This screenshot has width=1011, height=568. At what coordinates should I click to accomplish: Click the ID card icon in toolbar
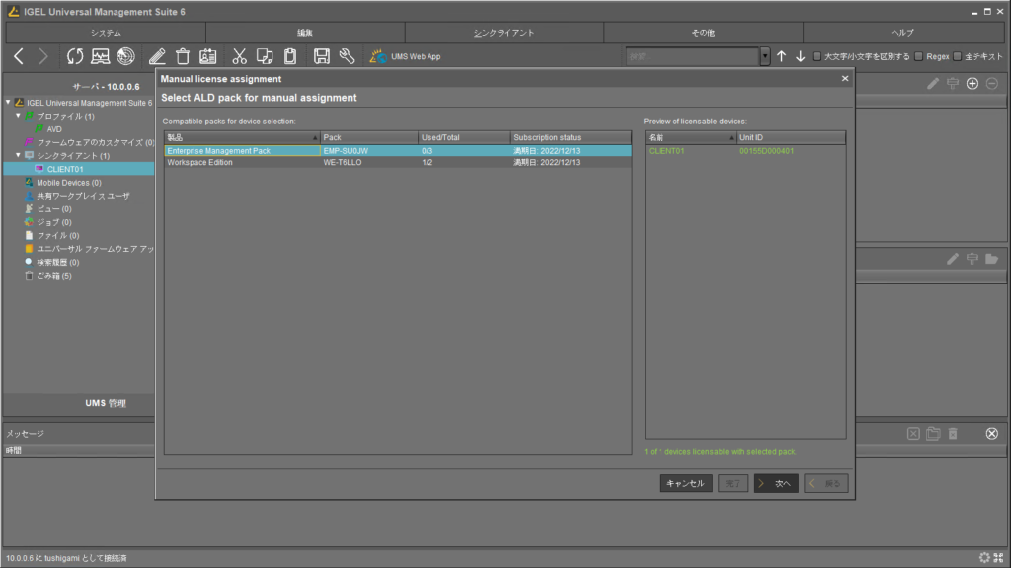207,57
